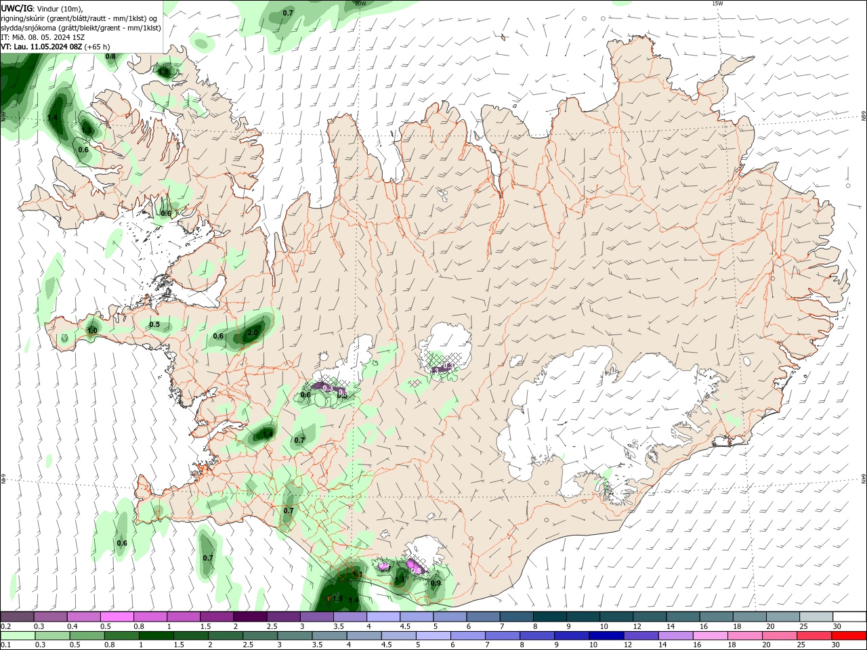This screenshot has width=867, height=650.
Task: Click the 'rigning/skúrir' legend description line
Action: point(79,18)
